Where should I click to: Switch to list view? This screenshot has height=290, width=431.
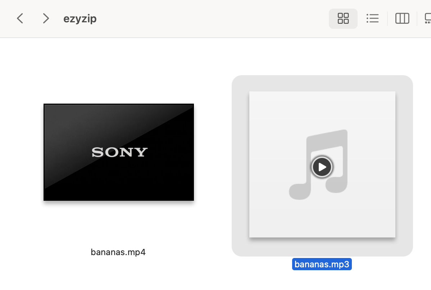coord(372,19)
